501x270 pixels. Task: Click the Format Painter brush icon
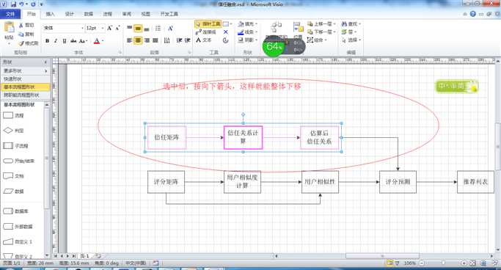coord(21,43)
